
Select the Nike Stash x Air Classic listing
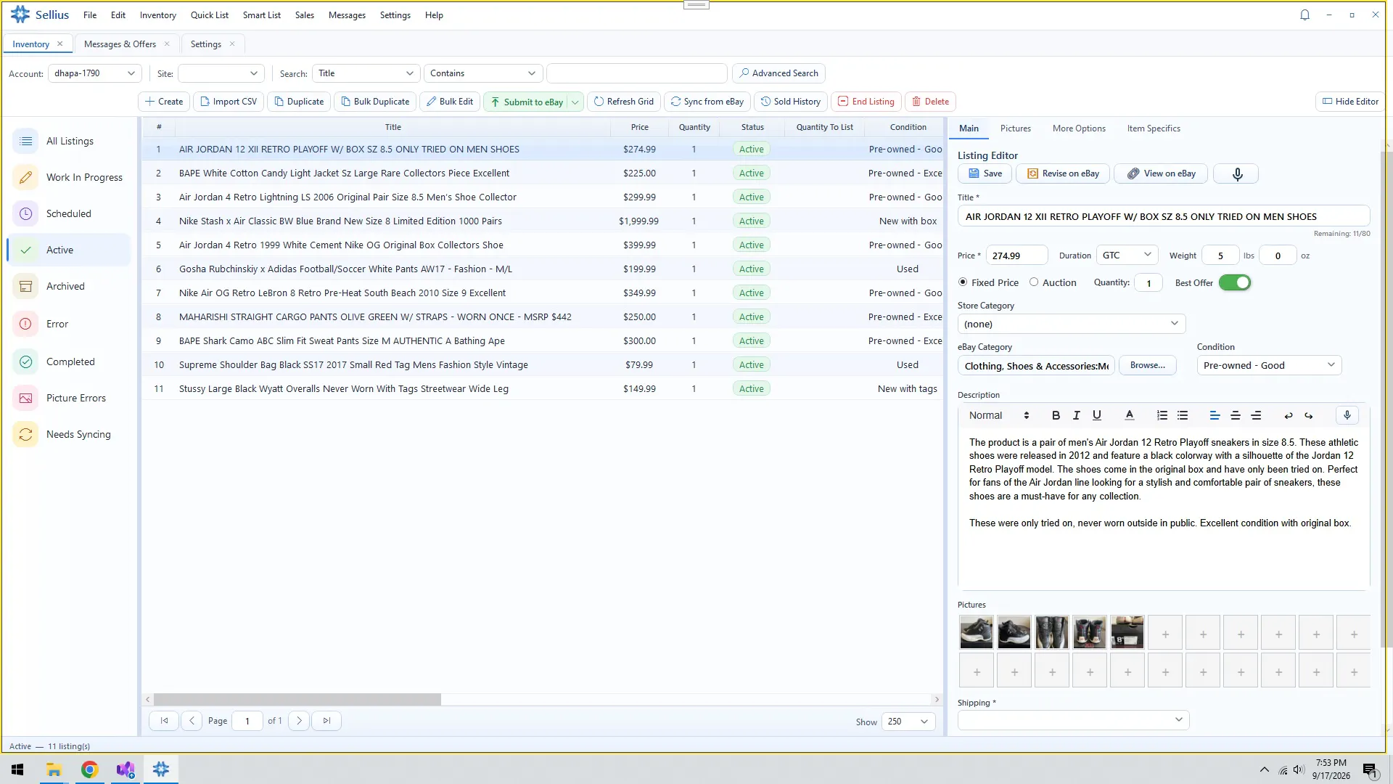[543, 221]
